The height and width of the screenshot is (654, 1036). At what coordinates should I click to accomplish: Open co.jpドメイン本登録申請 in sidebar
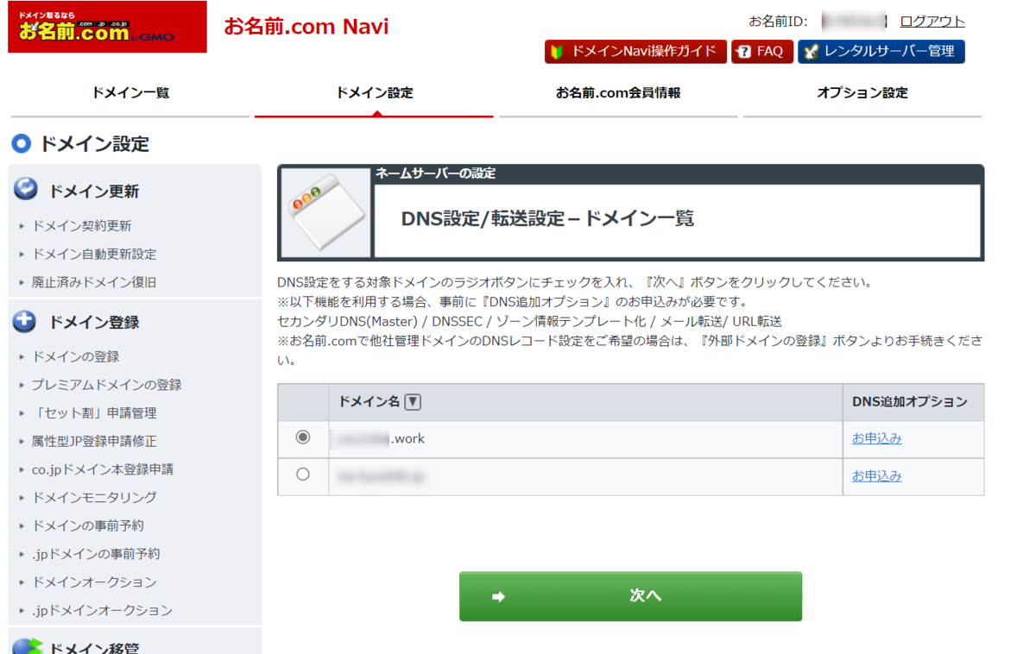[103, 469]
